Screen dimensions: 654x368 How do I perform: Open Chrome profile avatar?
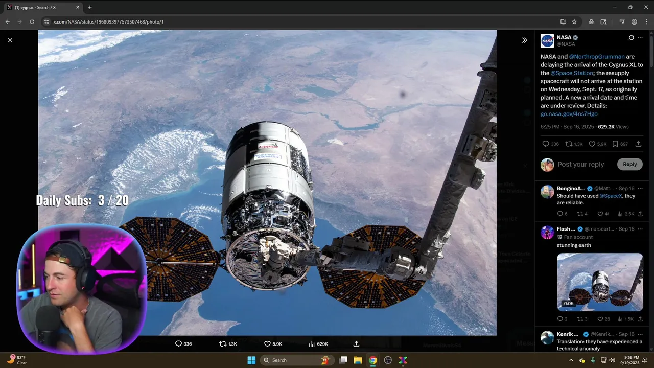tap(634, 21)
